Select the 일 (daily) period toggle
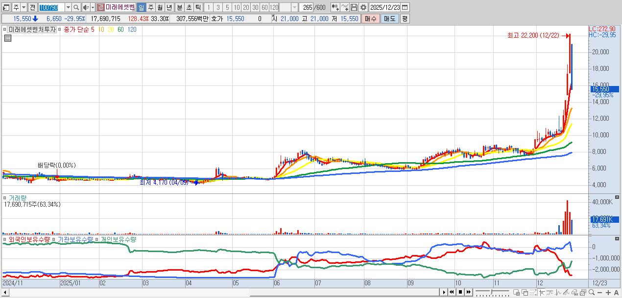The width and height of the screenshot is (622, 298). pos(141,7)
